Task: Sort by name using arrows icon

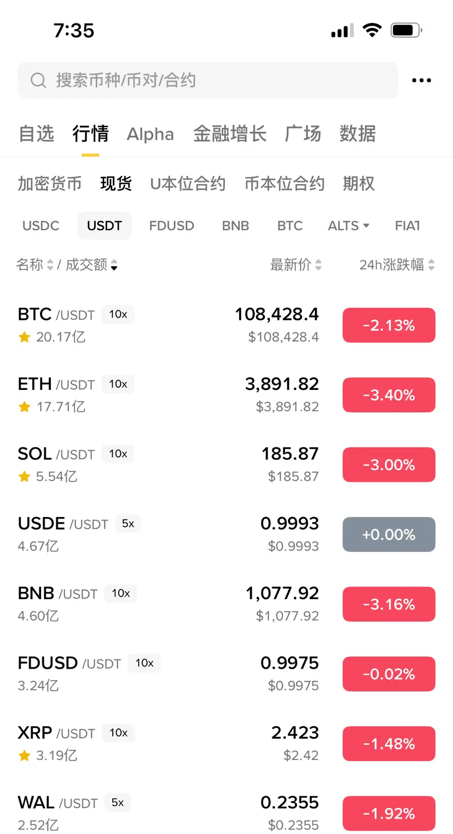Action: (x=50, y=265)
